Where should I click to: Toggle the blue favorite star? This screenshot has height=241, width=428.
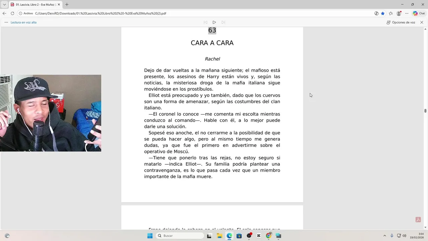(x=383, y=13)
